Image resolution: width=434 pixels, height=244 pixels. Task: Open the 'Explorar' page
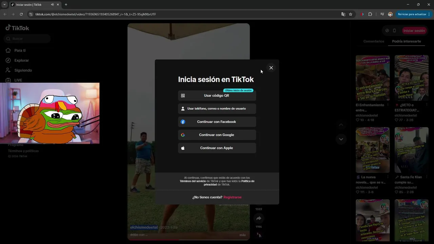(21, 60)
